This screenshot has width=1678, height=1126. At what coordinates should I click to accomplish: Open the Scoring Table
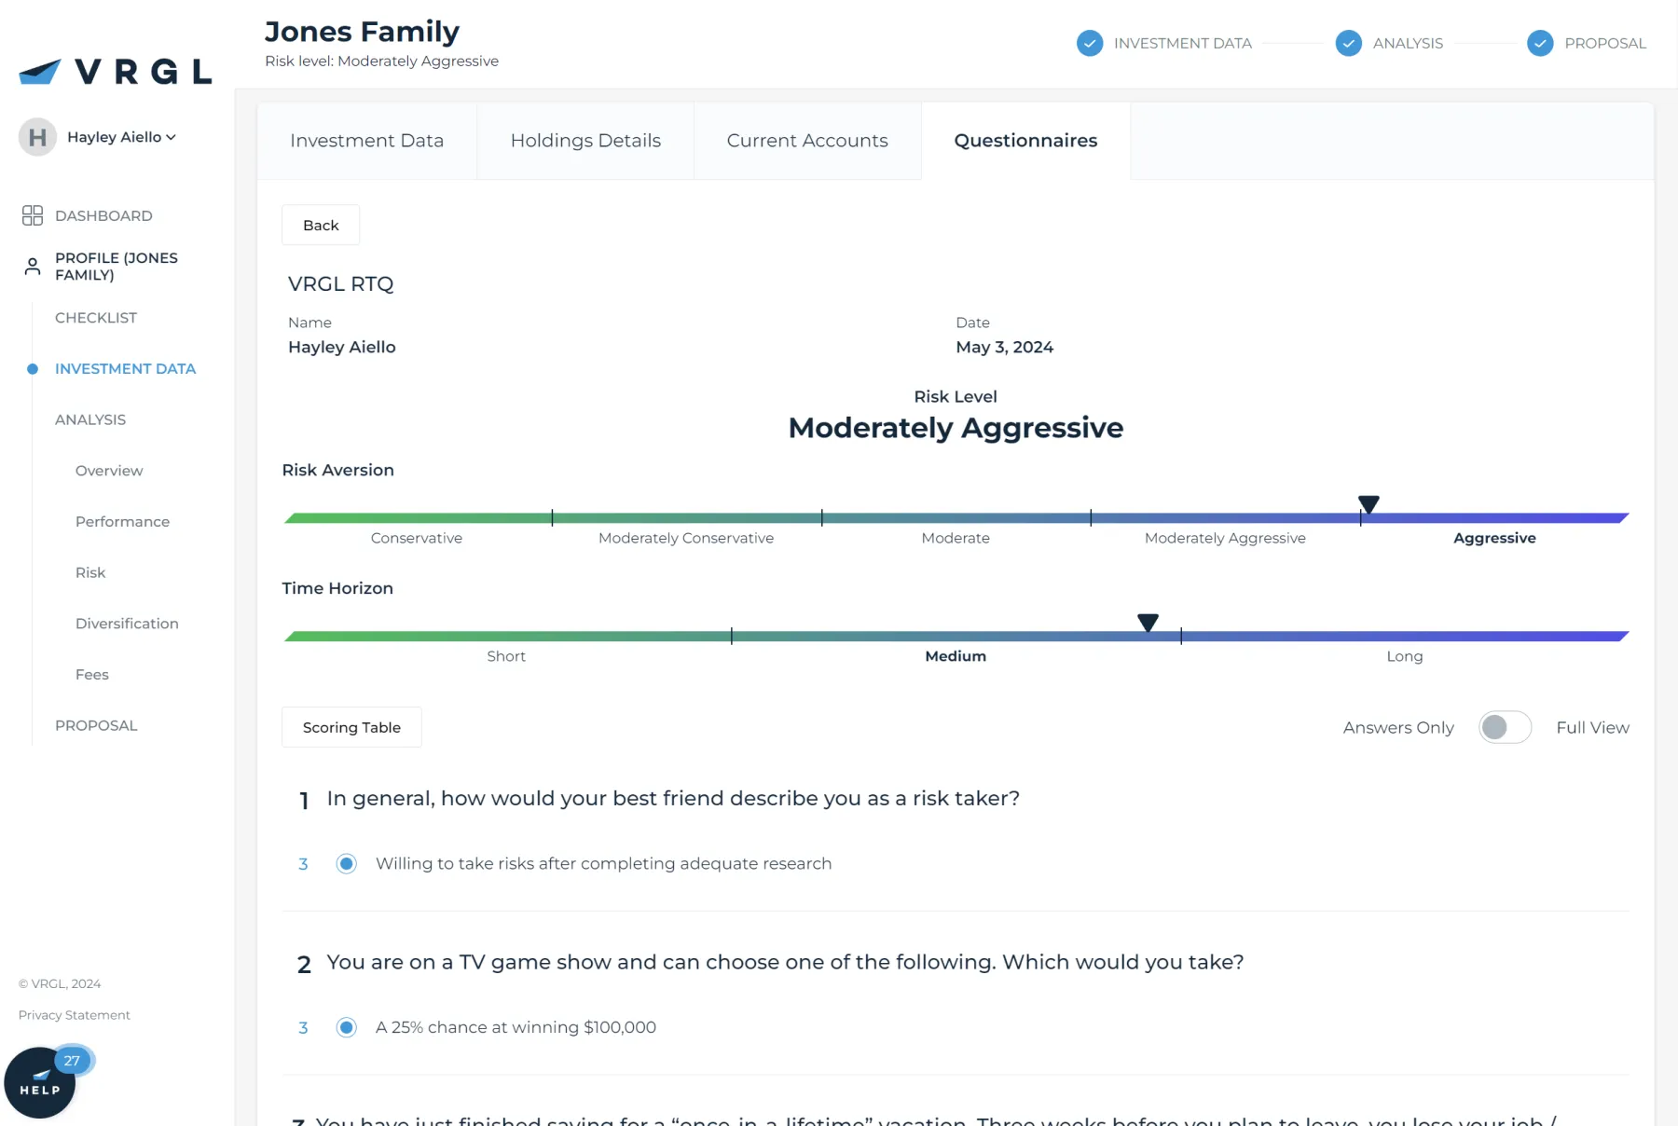tap(351, 727)
